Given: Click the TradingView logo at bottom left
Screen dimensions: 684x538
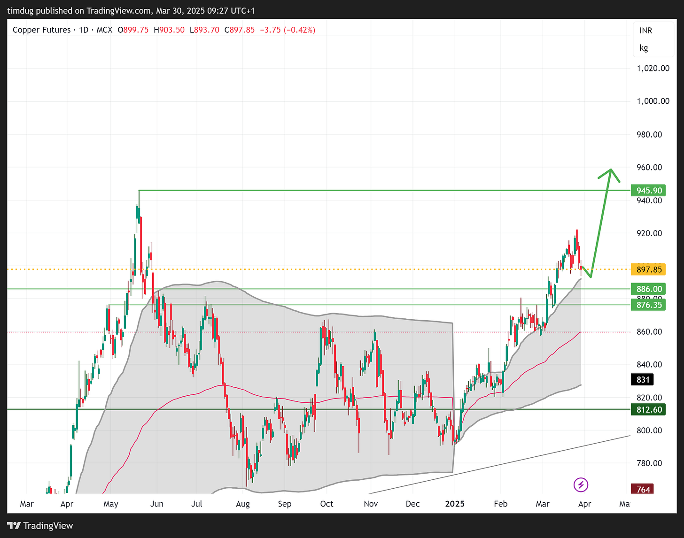Looking at the screenshot, I should (40, 526).
